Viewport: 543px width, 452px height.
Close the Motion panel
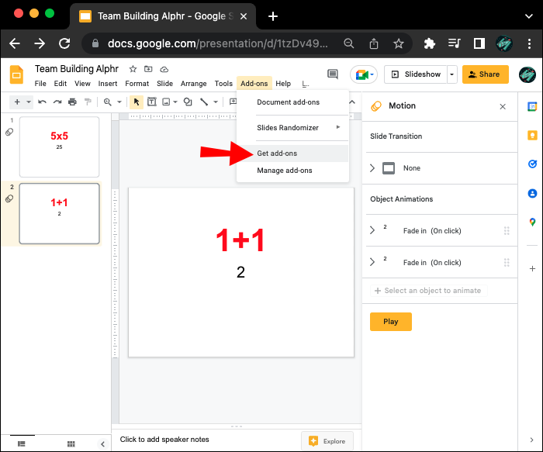[x=503, y=106]
